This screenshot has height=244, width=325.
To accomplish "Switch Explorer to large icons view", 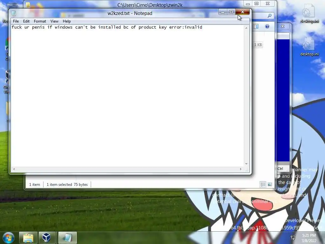I will click(x=270, y=184).
